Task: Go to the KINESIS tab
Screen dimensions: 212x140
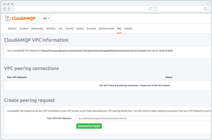Action: [128, 29]
